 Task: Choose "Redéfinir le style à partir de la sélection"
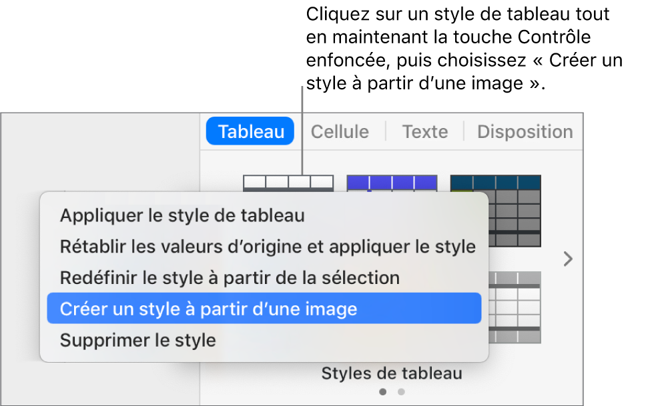pyautogui.click(x=230, y=277)
